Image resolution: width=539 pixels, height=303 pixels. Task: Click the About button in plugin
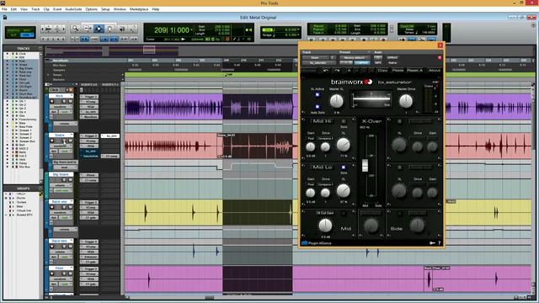(435, 71)
